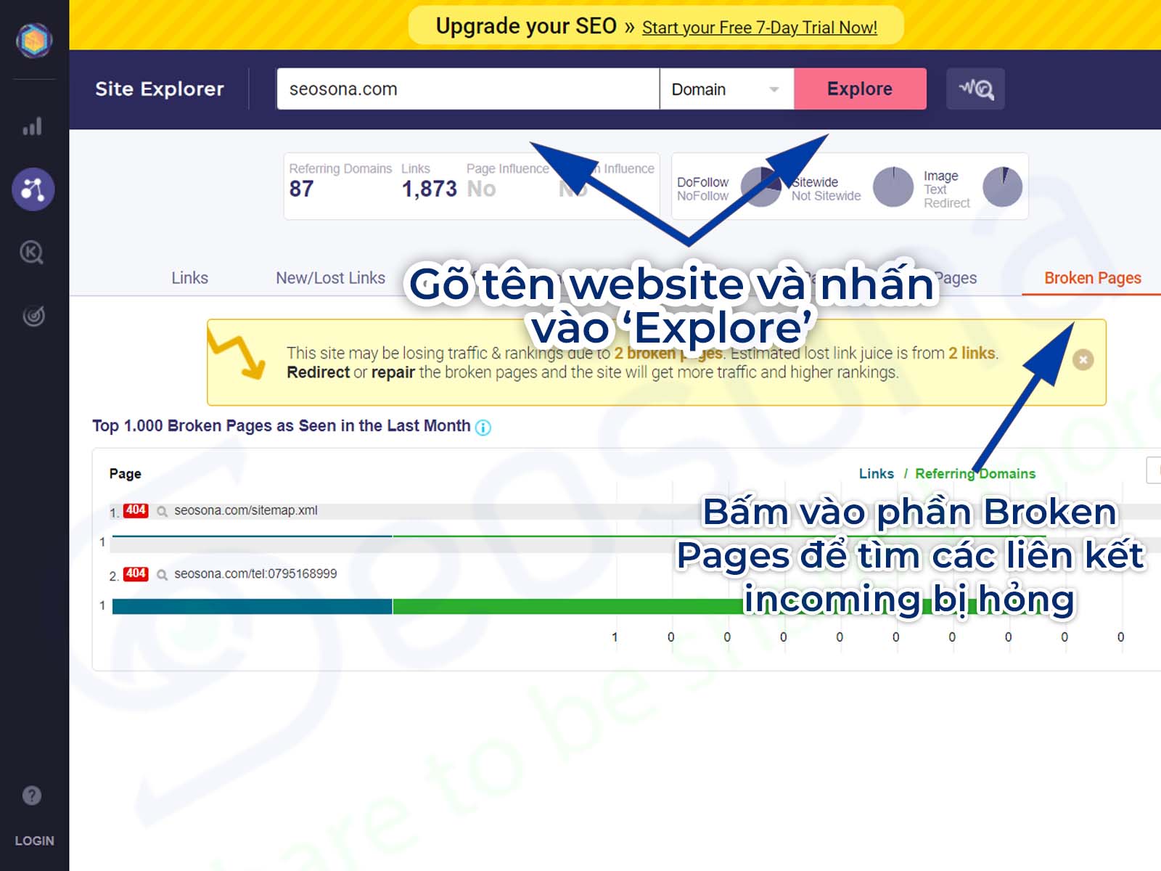Open the target tracker sidebar icon
1161x871 pixels.
pos(33,316)
